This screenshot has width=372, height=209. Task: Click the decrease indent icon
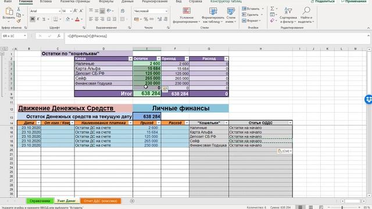pos(109,19)
